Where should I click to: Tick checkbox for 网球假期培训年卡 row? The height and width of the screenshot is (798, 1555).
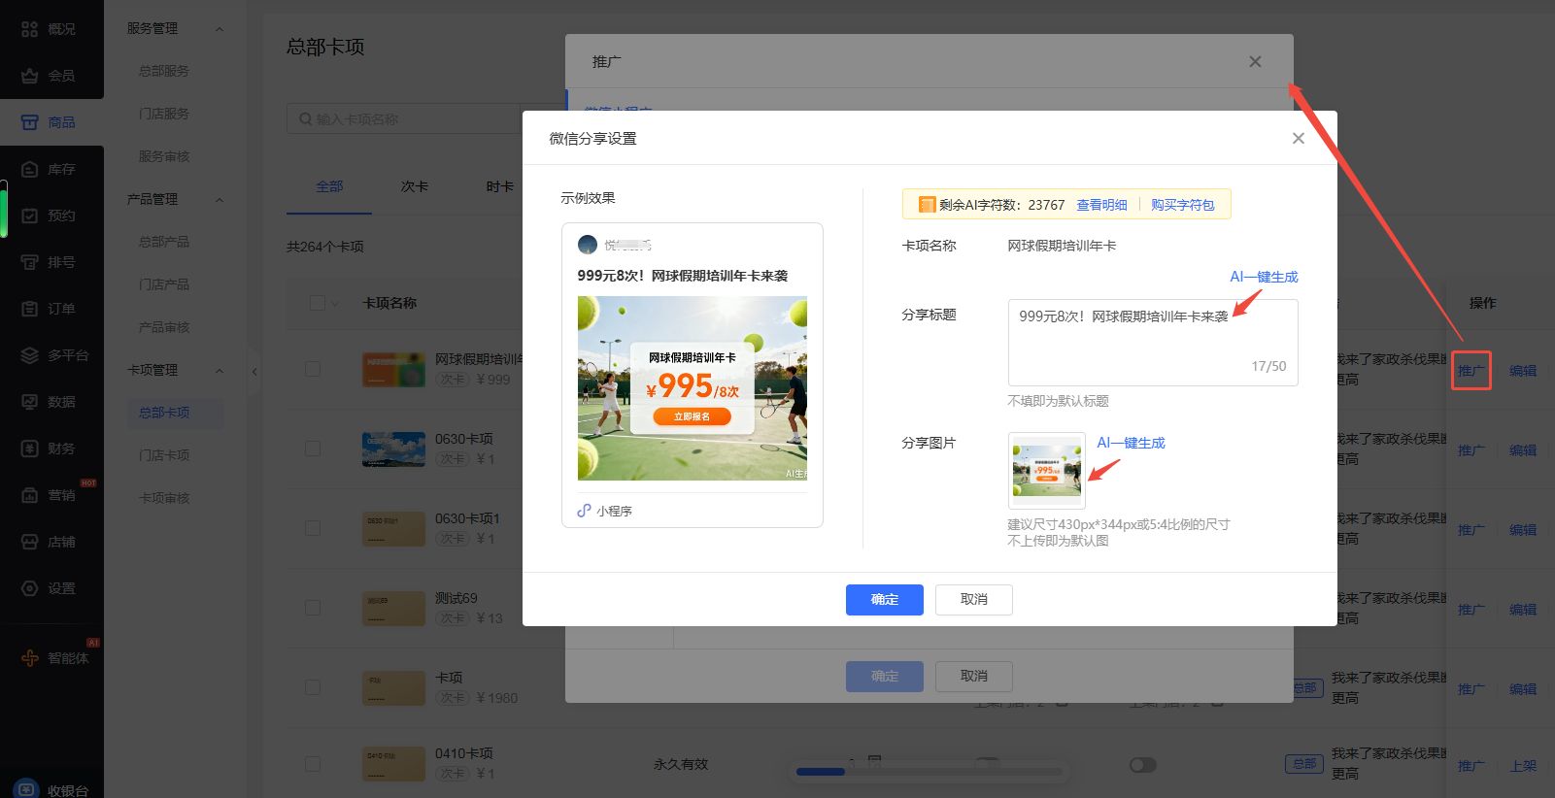point(313,369)
